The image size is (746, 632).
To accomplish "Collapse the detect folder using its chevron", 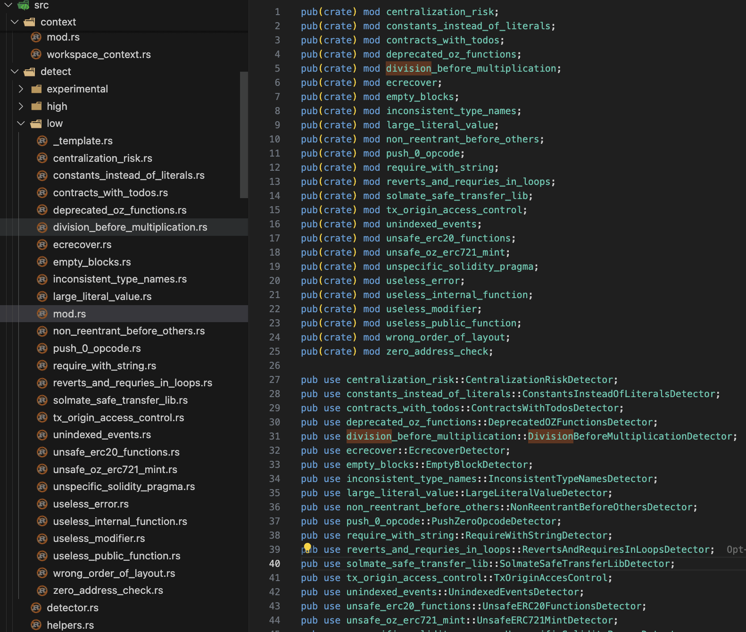I will pyautogui.click(x=15, y=72).
